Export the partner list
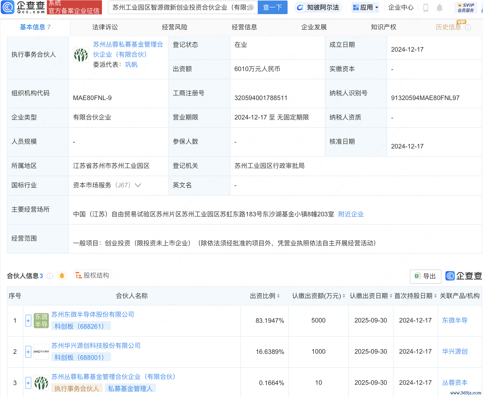483x397 pixels. (425, 276)
